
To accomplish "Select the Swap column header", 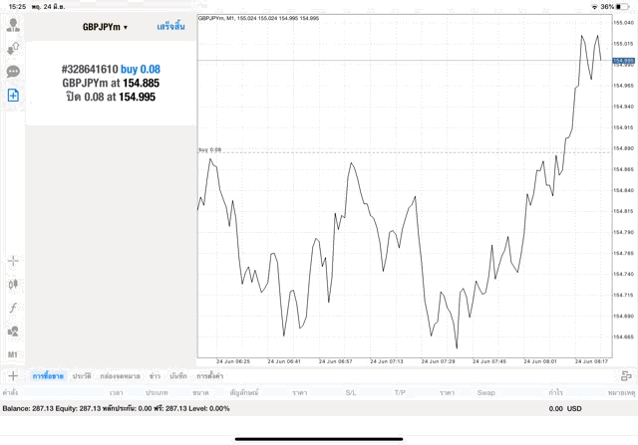I will pyautogui.click(x=485, y=392).
